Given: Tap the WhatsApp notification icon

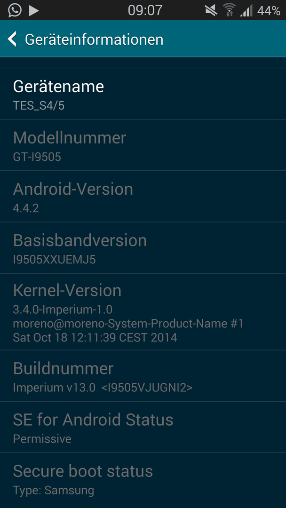Looking at the screenshot, I should 15,10.
